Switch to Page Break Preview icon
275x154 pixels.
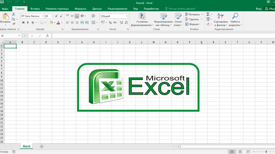pyautogui.click(x=248, y=152)
